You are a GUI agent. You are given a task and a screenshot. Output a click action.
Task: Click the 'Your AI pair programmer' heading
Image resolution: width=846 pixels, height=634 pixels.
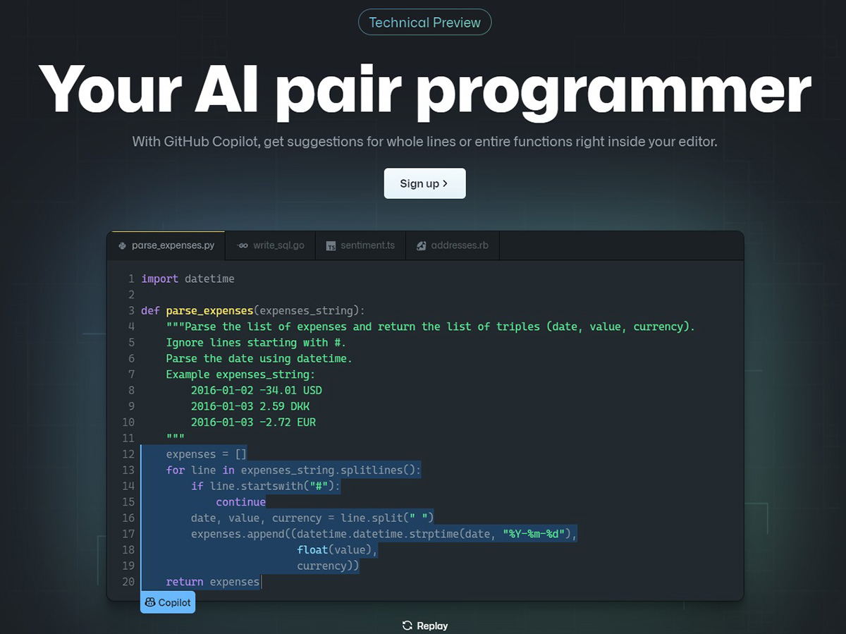point(424,90)
